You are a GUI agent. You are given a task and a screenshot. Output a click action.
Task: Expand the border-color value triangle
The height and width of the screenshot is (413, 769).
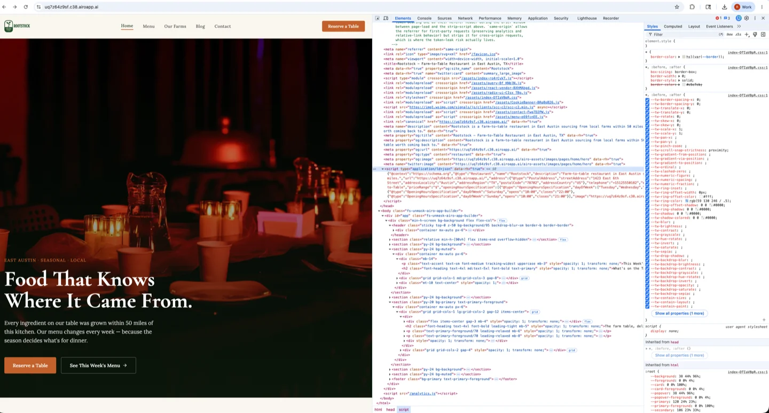(x=679, y=57)
